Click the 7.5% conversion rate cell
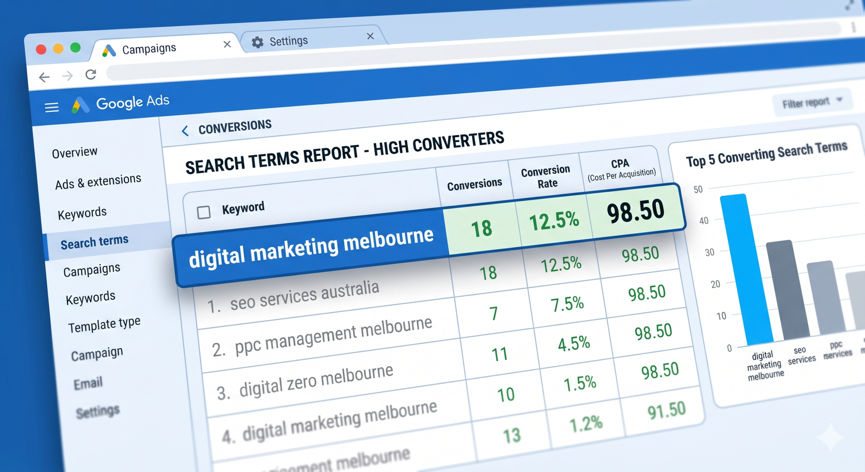Viewport: 865px width, 472px height. click(568, 304)
